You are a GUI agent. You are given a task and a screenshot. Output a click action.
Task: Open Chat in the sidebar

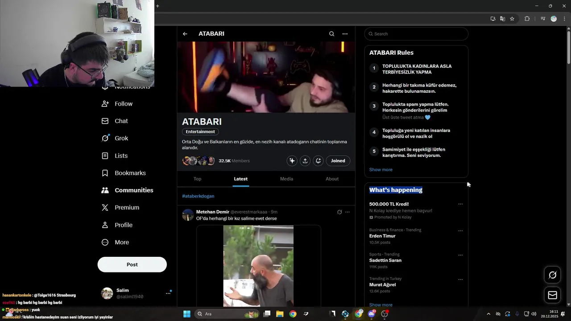(x=115, y=121)
